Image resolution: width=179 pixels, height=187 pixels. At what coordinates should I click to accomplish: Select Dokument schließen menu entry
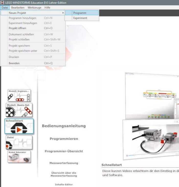pos(33,34)
